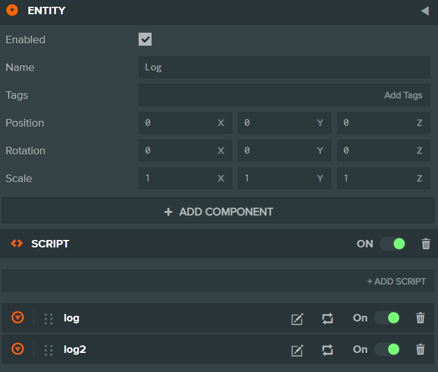Toggle Script component ON switch
Image resolution: width=438 pixels, height=372 pixels.
[x=392, y=244]
